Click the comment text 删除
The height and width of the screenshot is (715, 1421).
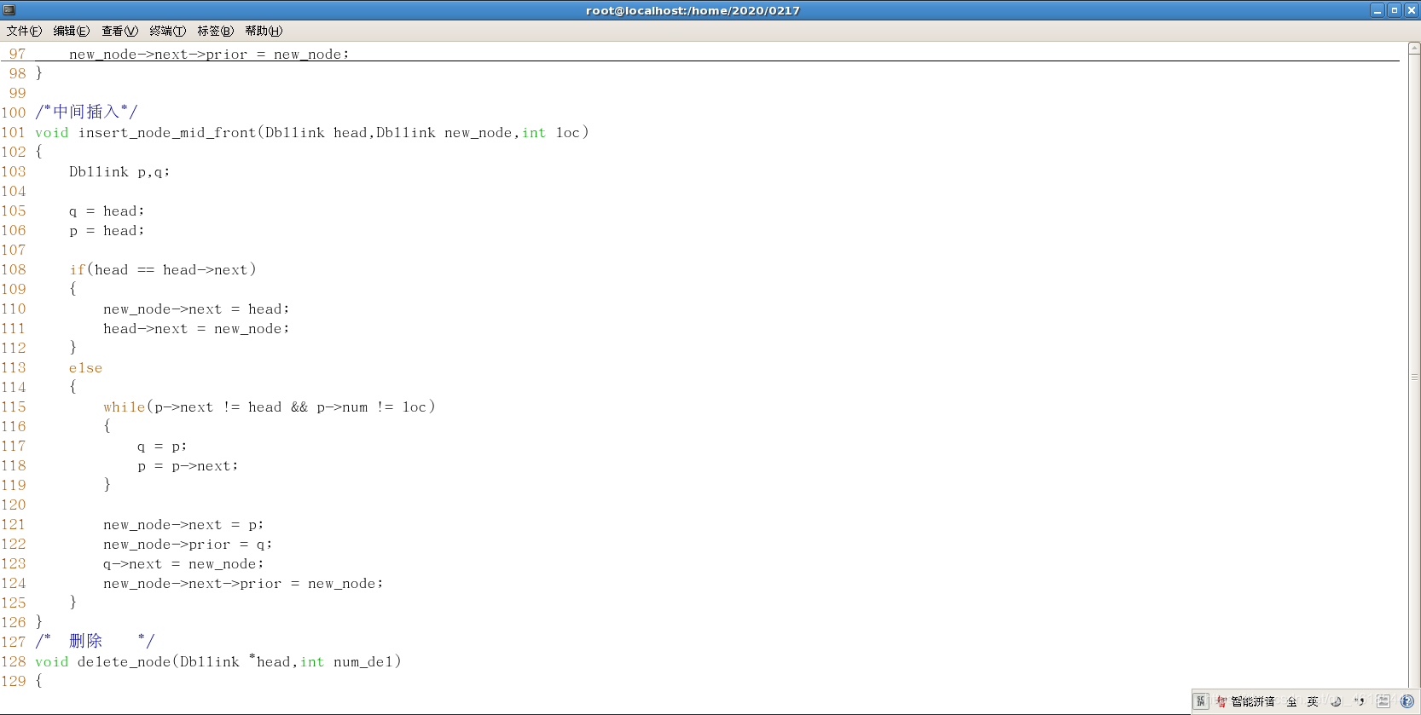[x=85, y=641]
